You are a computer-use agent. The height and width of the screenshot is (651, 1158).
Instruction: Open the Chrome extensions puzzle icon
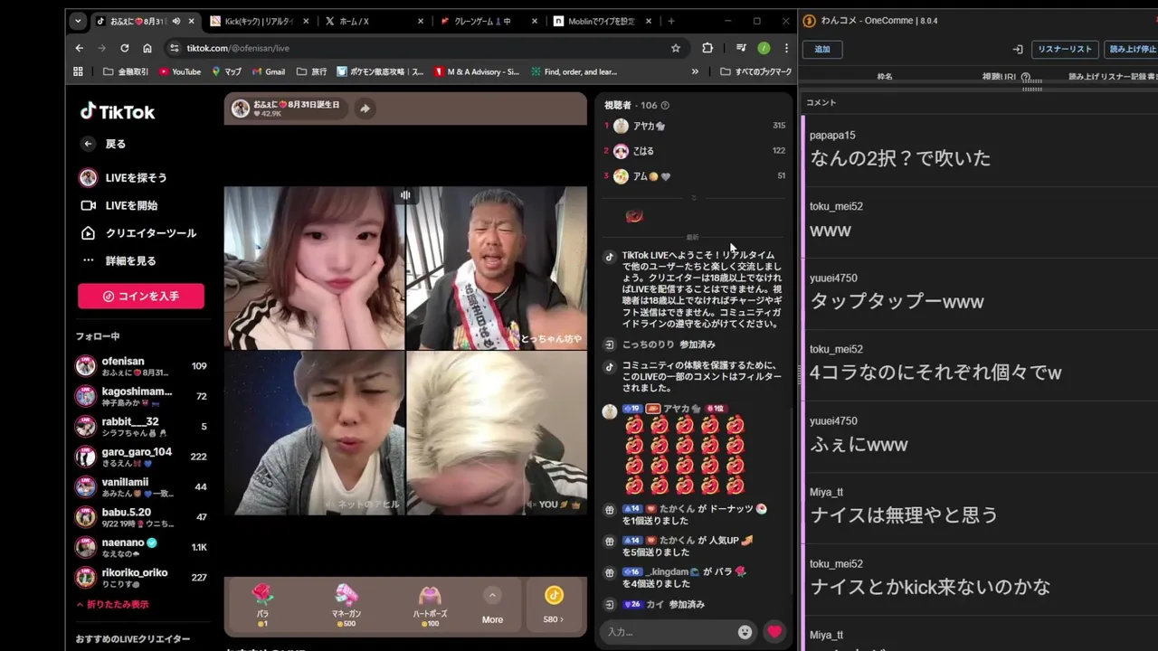[707, 48]
